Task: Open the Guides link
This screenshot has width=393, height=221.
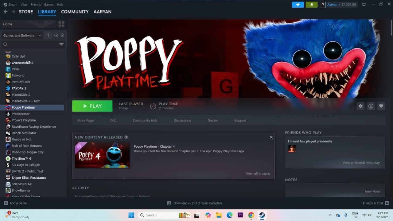Action: click(x=213, y=120)
